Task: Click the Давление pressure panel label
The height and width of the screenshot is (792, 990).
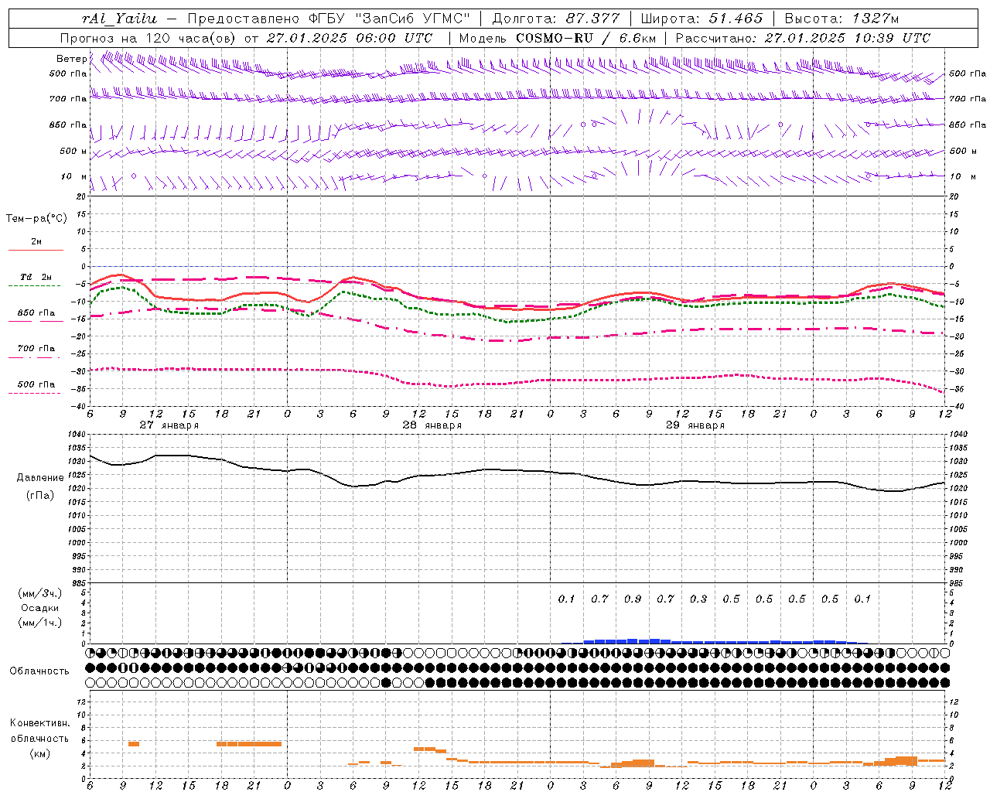Action: point(39,478)
